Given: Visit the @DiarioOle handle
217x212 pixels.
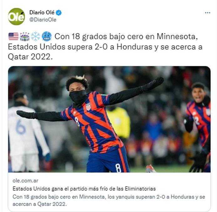Looking at the screenshot, I should [x=43, y=20].
